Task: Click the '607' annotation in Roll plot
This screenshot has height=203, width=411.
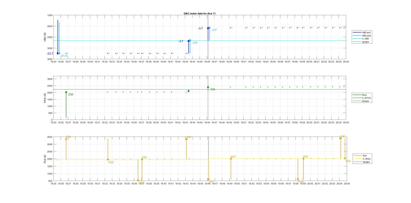Action: 233,157
